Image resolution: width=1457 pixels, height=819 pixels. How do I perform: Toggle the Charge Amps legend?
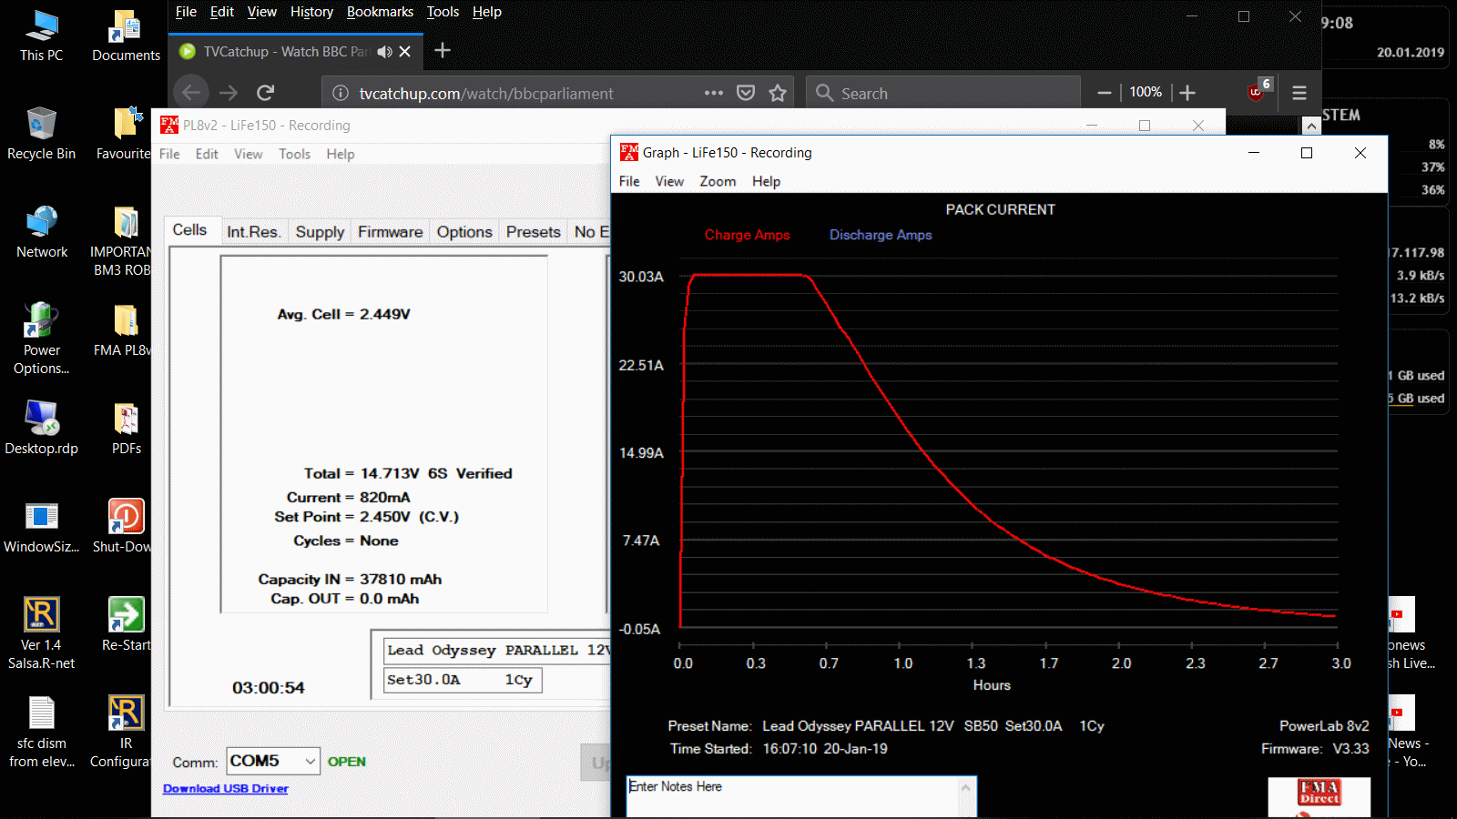pyautogui.click(x=747, y=235)
